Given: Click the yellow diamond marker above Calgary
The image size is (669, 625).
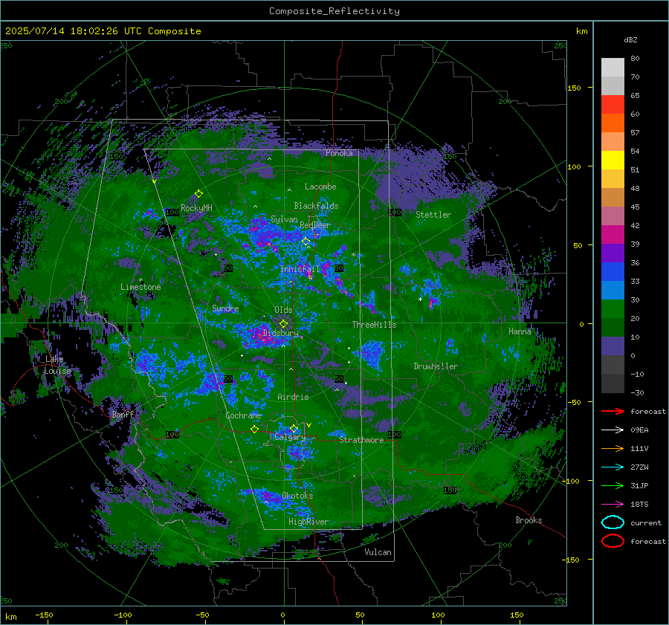Looking at the screenshot, I should [294, 428].
